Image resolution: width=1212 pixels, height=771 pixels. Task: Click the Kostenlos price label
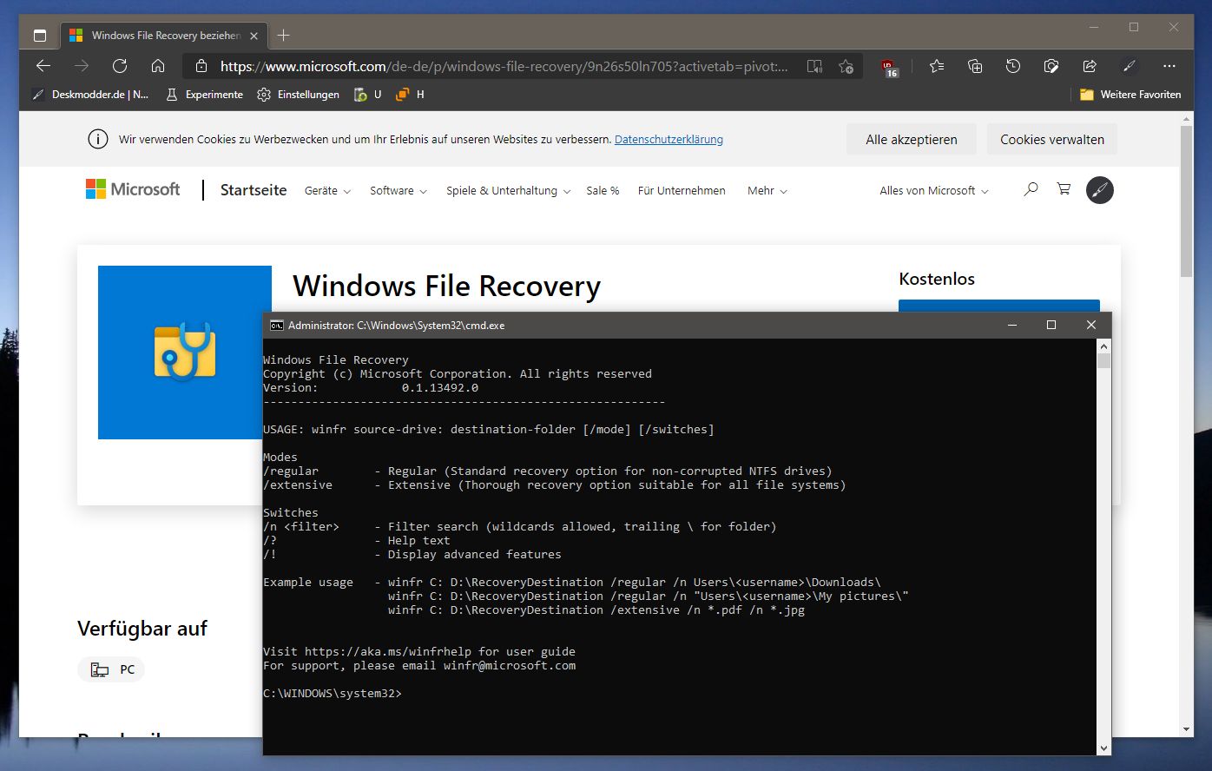click(937, 279)
